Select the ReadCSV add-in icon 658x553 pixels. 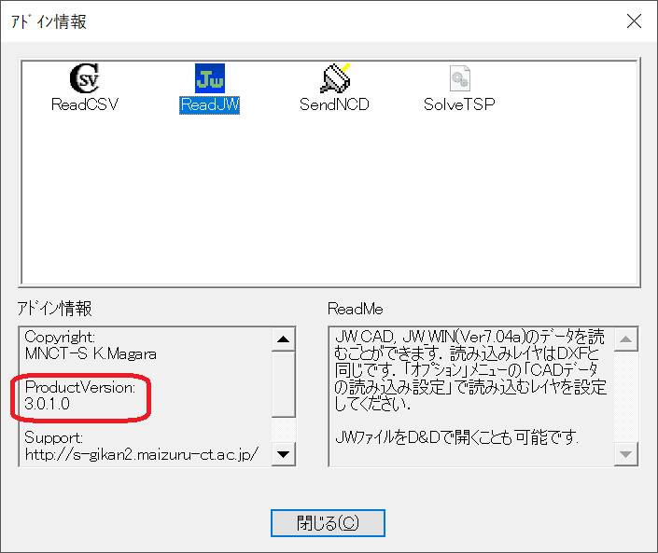pyautogui.click(x=85, y=77)
